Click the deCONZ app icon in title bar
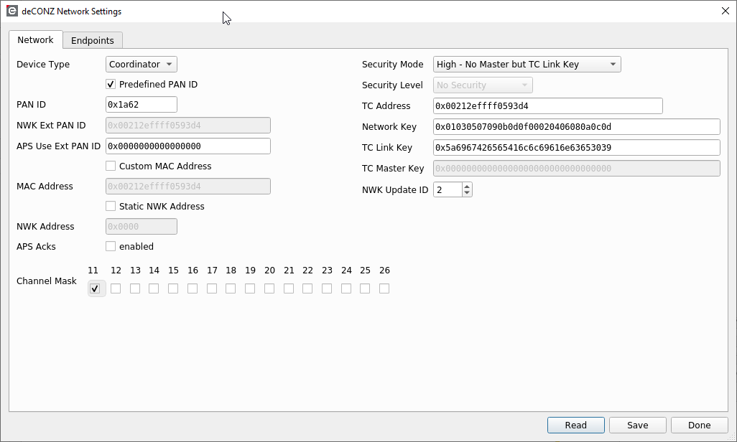Screen dimensions: 737x442 point(11,11)
